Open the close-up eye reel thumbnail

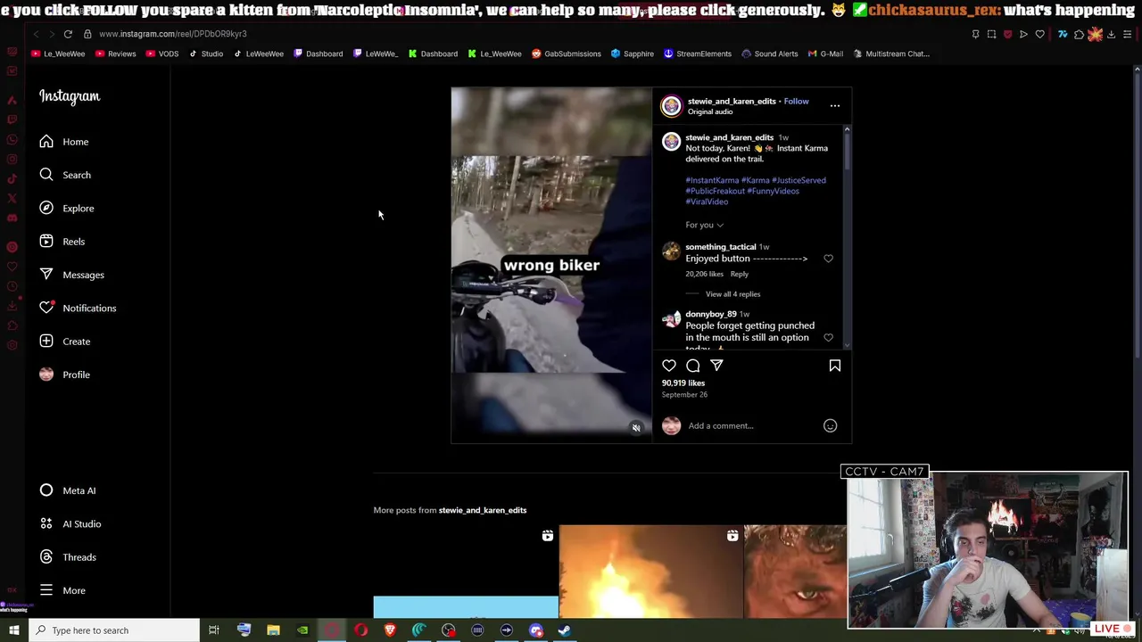[795, 572]
